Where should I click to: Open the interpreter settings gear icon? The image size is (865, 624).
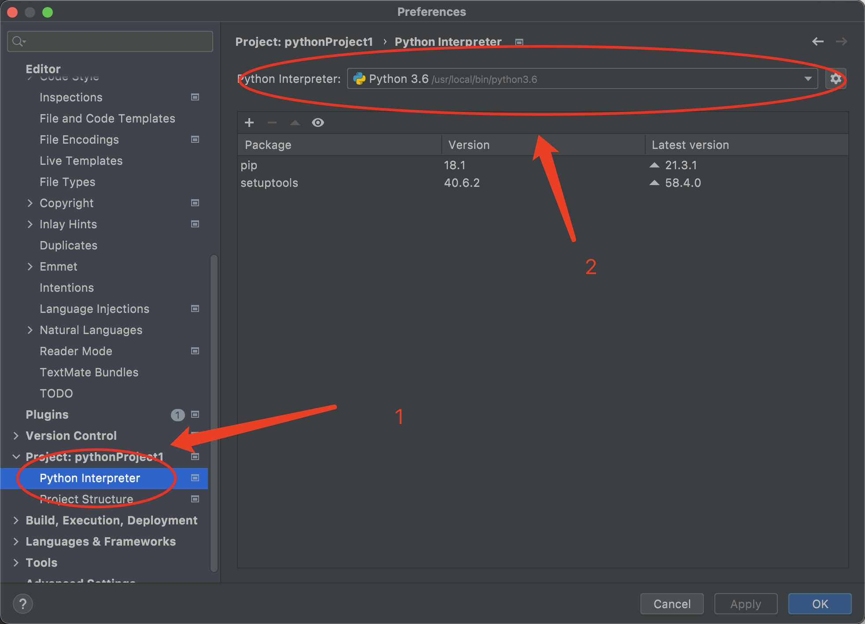click(835, 79)
